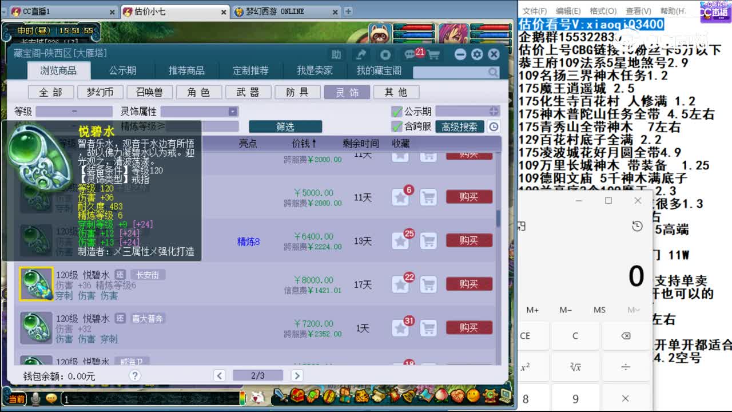Favorite the ￥7200.00 listing star

400,328
